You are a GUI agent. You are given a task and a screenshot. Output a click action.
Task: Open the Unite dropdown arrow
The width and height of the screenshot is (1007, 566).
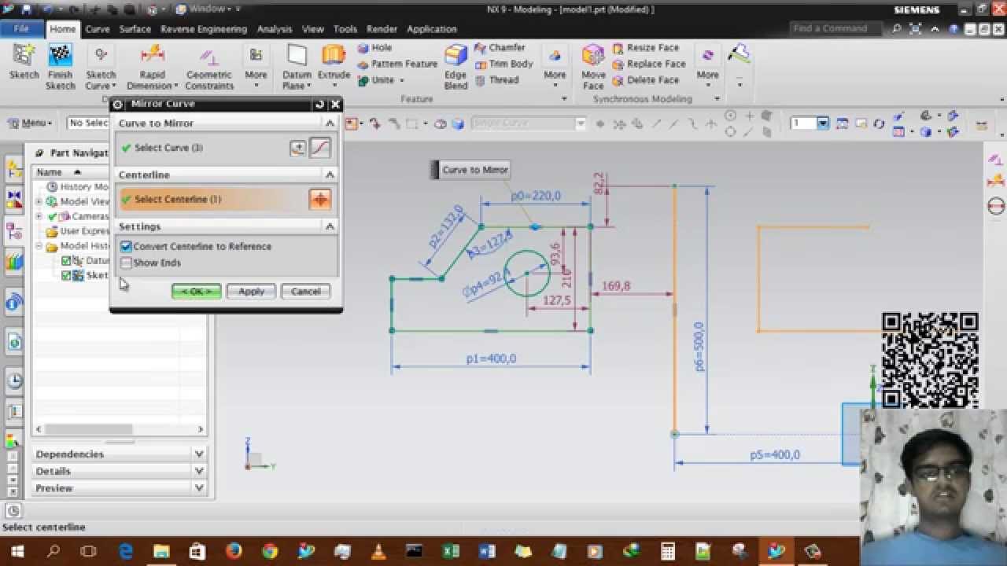pyautogui.click(x=401, y=80)
